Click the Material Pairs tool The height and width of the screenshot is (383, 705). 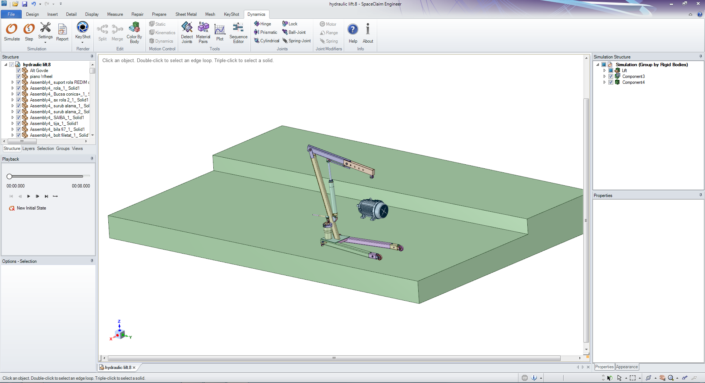tap(203, 32)
